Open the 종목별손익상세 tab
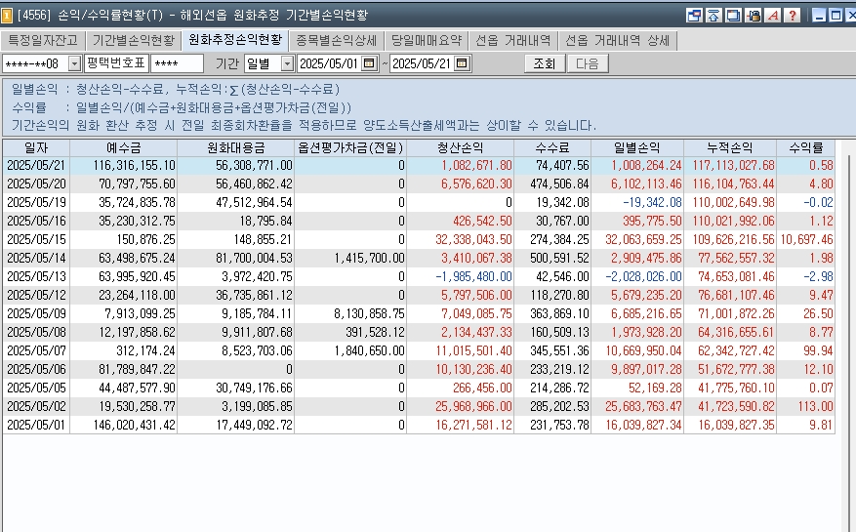Viewport: 856px width, 532px height. [337, 40]
